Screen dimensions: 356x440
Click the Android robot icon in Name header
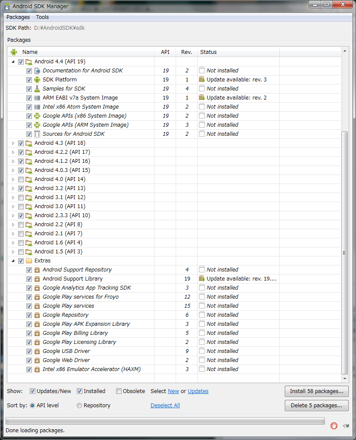(x=14, y=52)
